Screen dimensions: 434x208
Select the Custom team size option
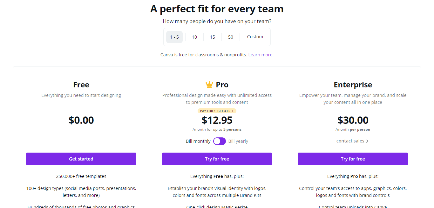(x=255, y=37)
